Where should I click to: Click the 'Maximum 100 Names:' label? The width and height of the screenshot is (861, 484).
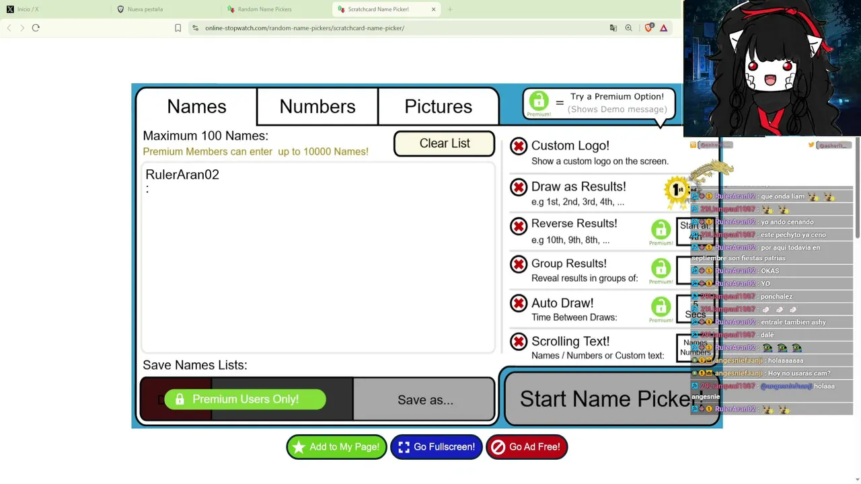205,136
